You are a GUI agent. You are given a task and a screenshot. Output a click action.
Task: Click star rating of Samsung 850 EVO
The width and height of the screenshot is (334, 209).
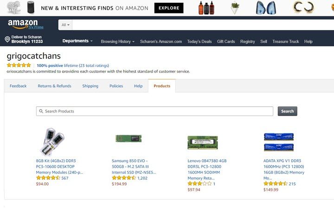(x=124, y=178)
